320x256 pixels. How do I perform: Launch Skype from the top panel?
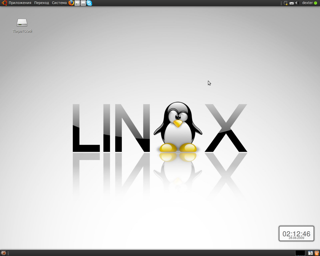pos(89,3)
